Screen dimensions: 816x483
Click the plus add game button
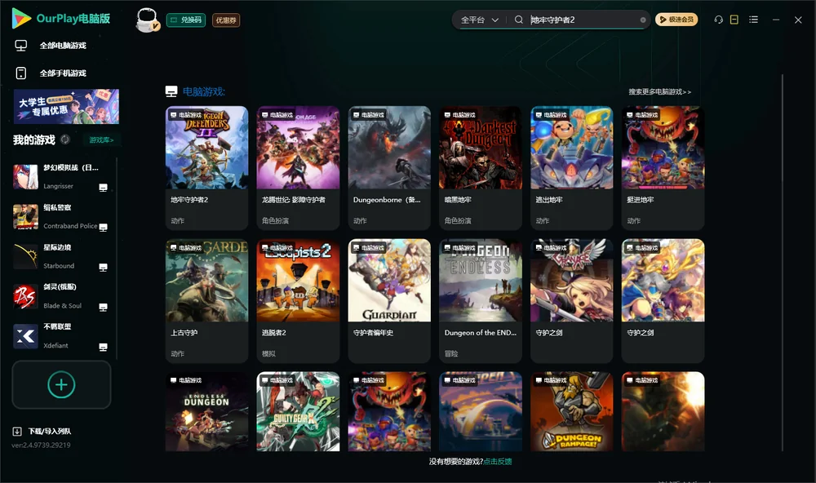tap(61, 384)
